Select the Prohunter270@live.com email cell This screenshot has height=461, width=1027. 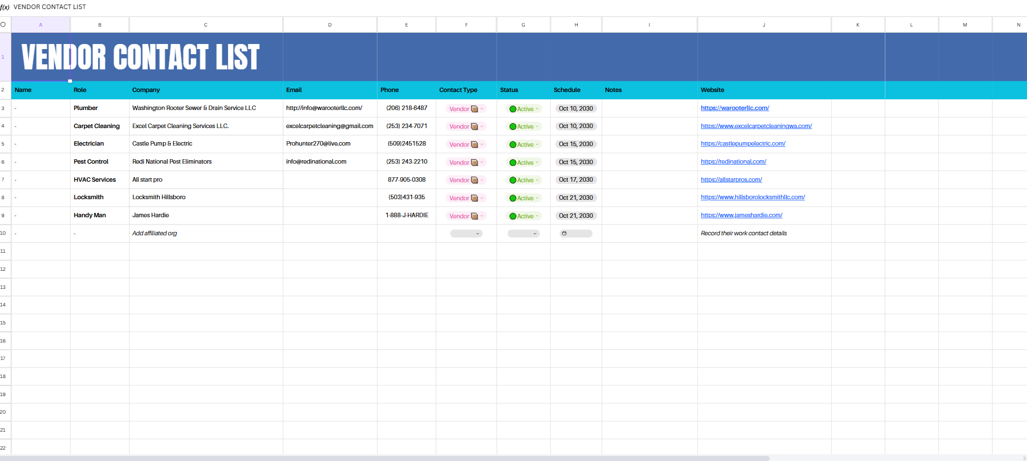click(x=330, y=144)
